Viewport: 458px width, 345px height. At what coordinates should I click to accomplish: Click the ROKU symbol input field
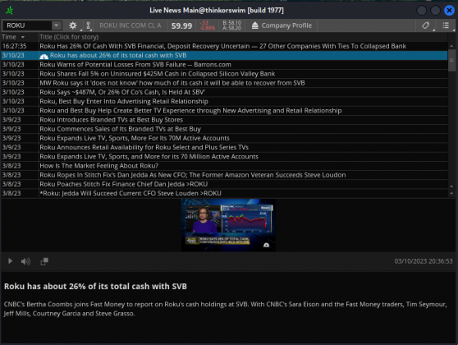click(x=27, y=25)
